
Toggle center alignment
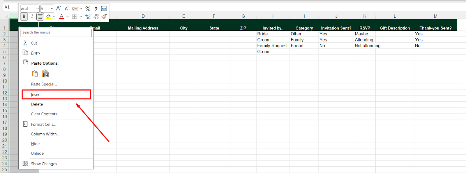tap(40, 17)
